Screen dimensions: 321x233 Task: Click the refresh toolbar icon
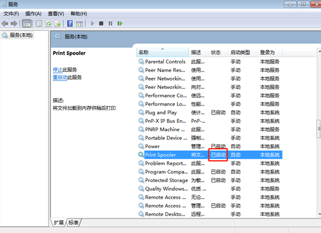click(x=49, y=24)
